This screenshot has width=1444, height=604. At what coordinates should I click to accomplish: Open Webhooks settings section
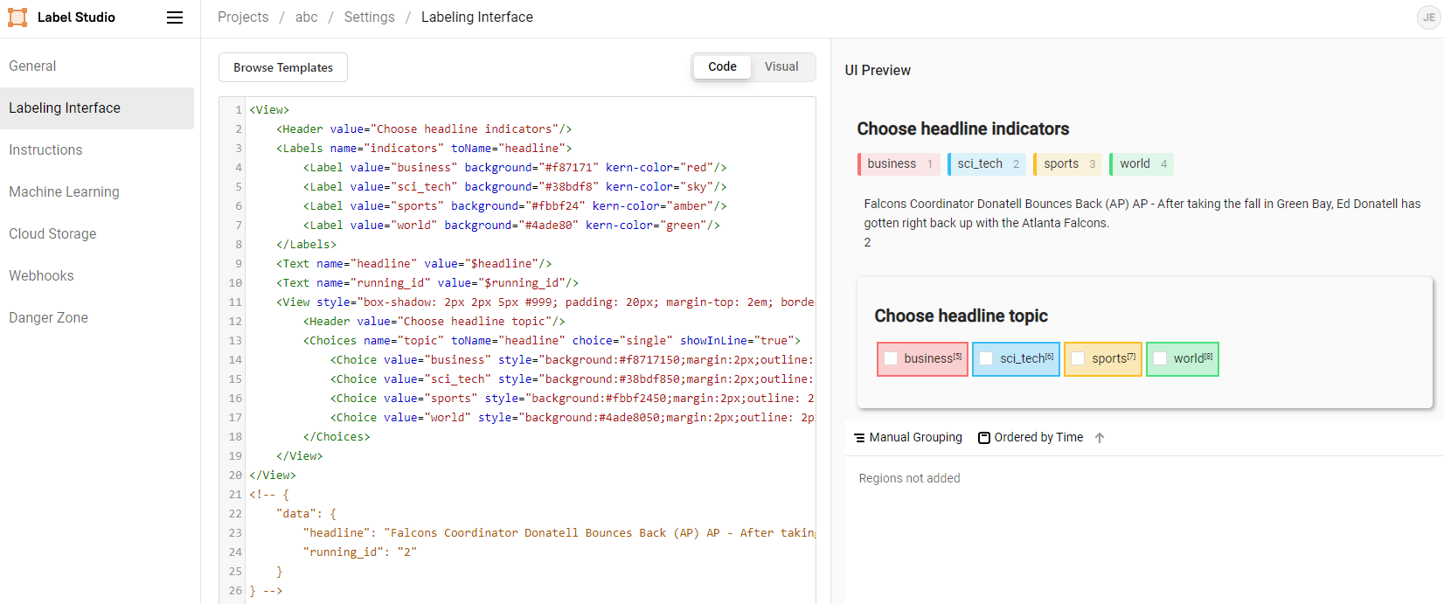point(97,276)
